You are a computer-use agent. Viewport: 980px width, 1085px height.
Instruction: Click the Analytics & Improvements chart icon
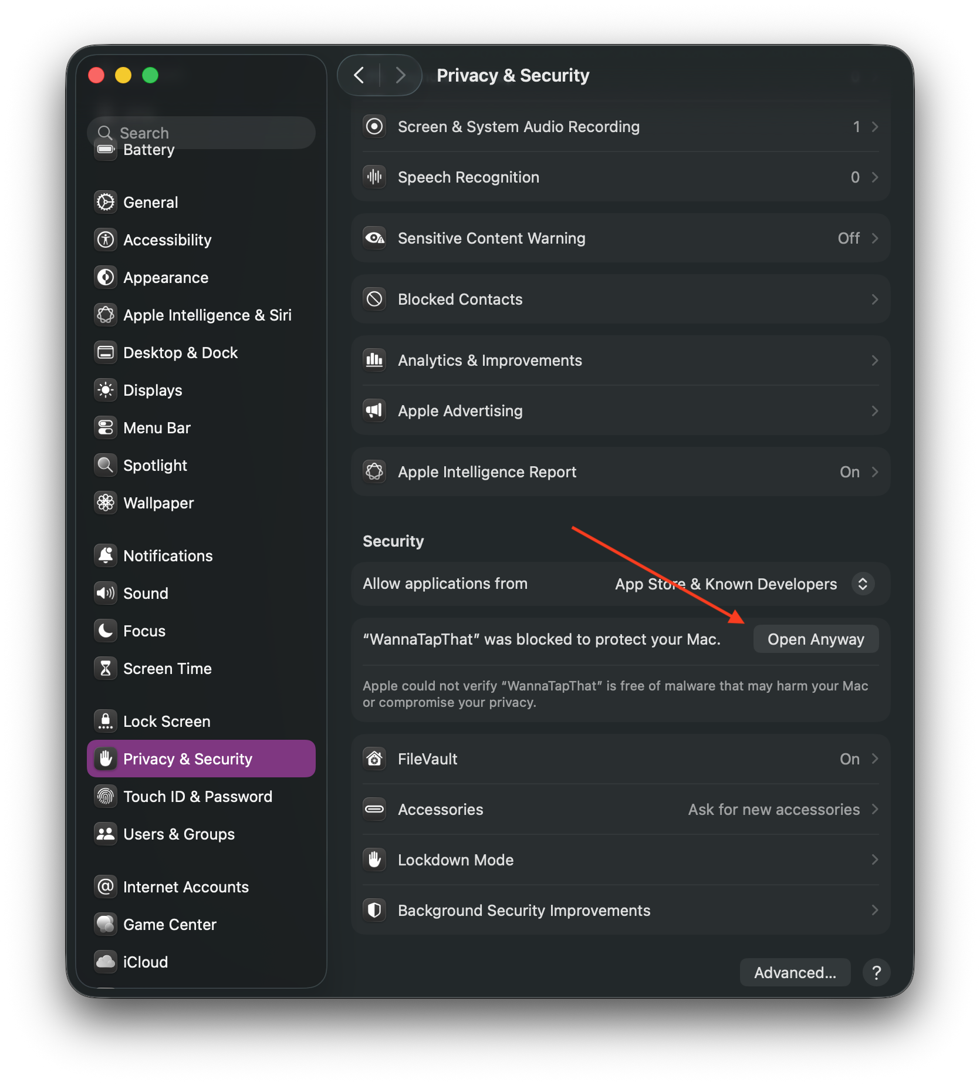point(374,360)
